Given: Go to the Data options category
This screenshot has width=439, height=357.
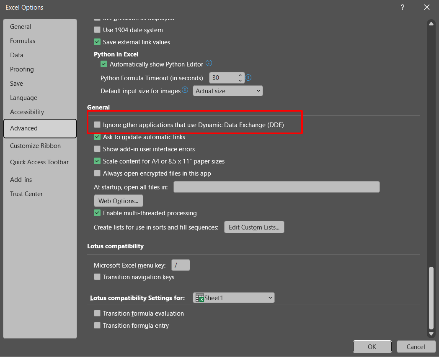Looking at the screenshot, I should point(40,55).
